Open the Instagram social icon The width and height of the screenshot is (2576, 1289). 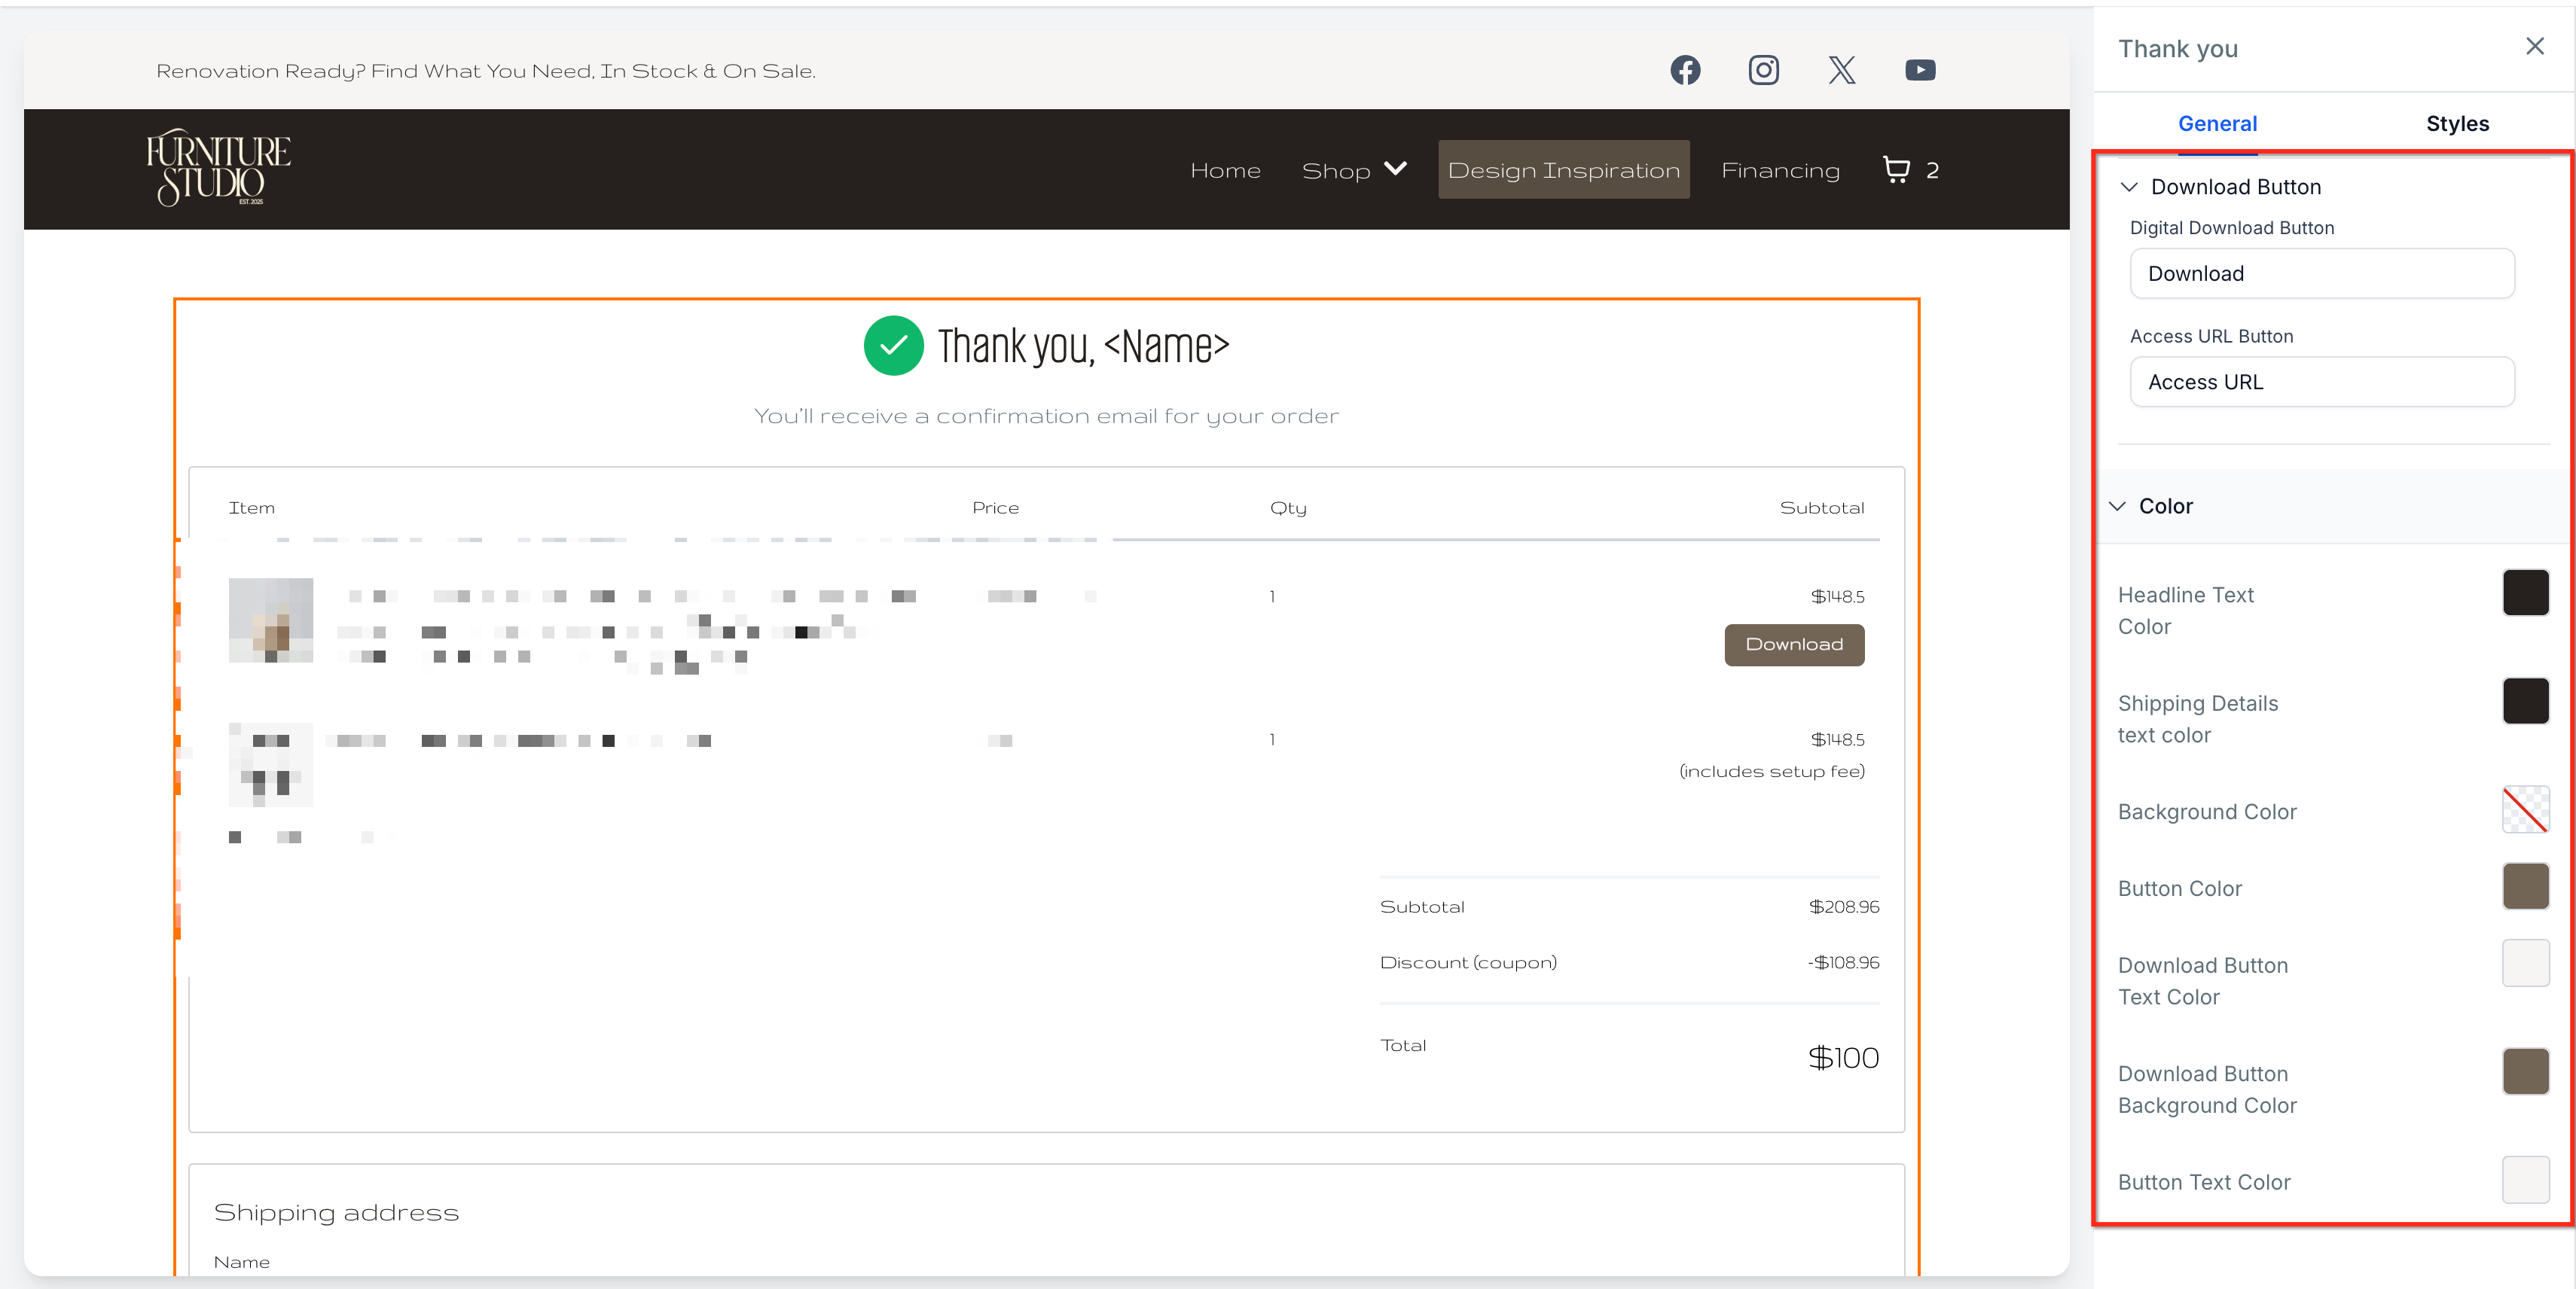click(1763, 70)
